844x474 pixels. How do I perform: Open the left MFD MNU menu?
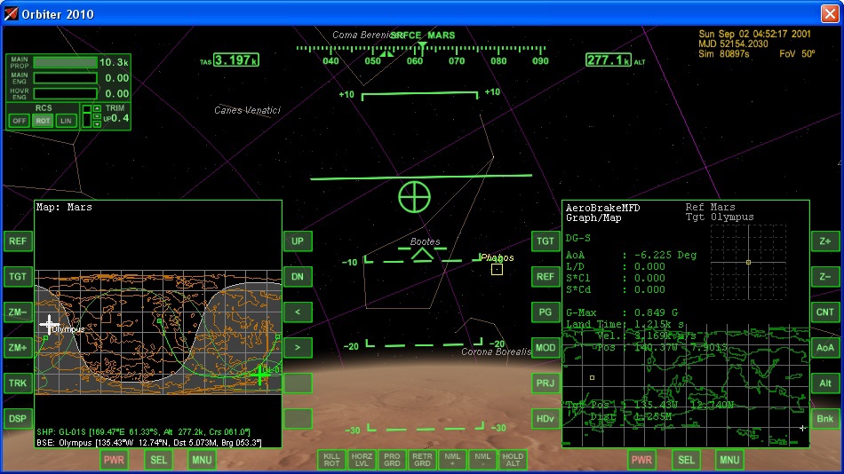(202, 460)
